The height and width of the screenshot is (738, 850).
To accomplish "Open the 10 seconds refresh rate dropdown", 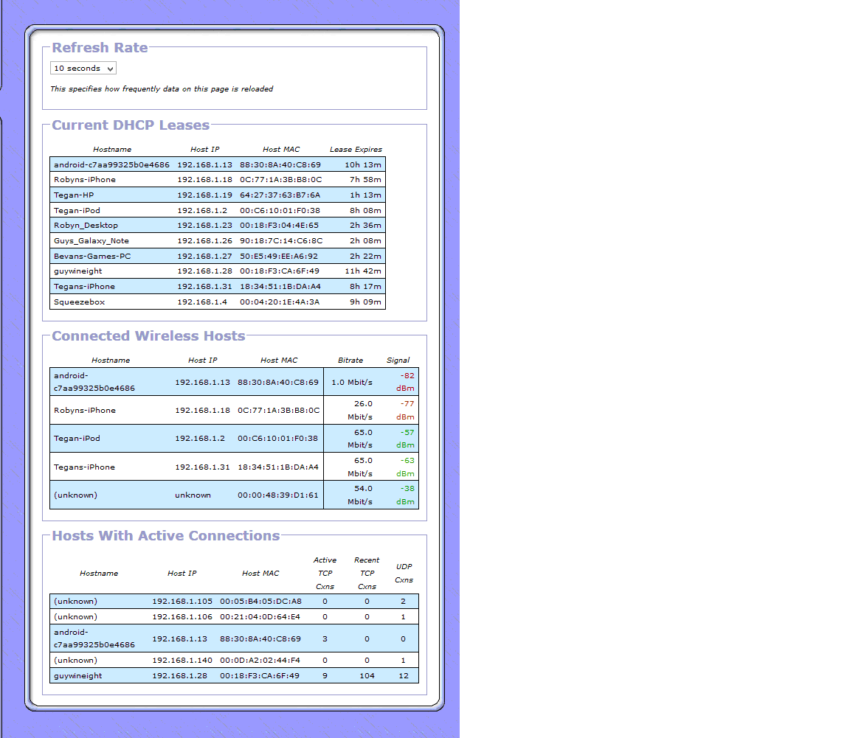I will coord(83,69).
